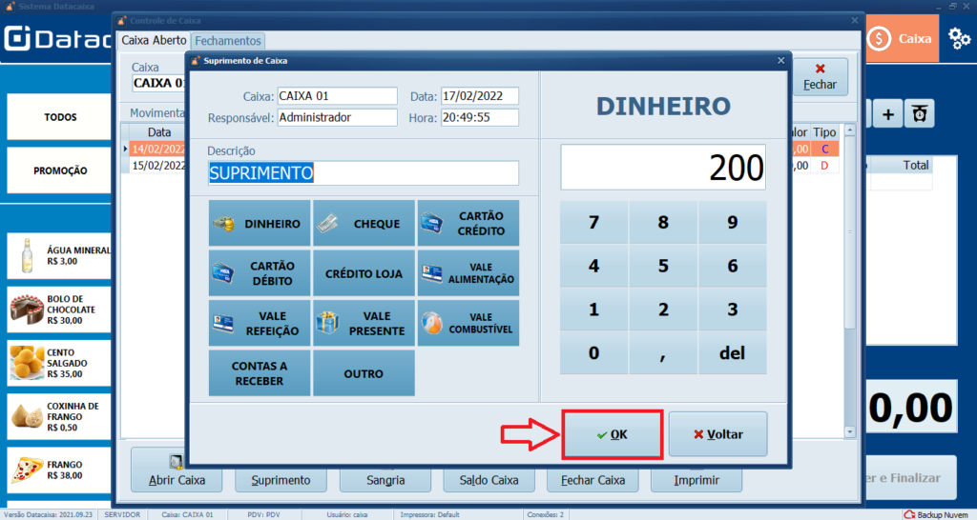Click the Suprimento button in the bottom bar
This screenshot has width=977, height=520.
(281, 480)
